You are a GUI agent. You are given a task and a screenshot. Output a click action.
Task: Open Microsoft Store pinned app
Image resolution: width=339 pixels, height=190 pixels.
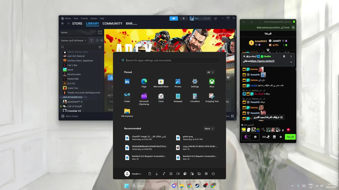click(161, 83)
